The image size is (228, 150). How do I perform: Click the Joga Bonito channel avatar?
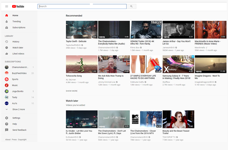(7, 91)
